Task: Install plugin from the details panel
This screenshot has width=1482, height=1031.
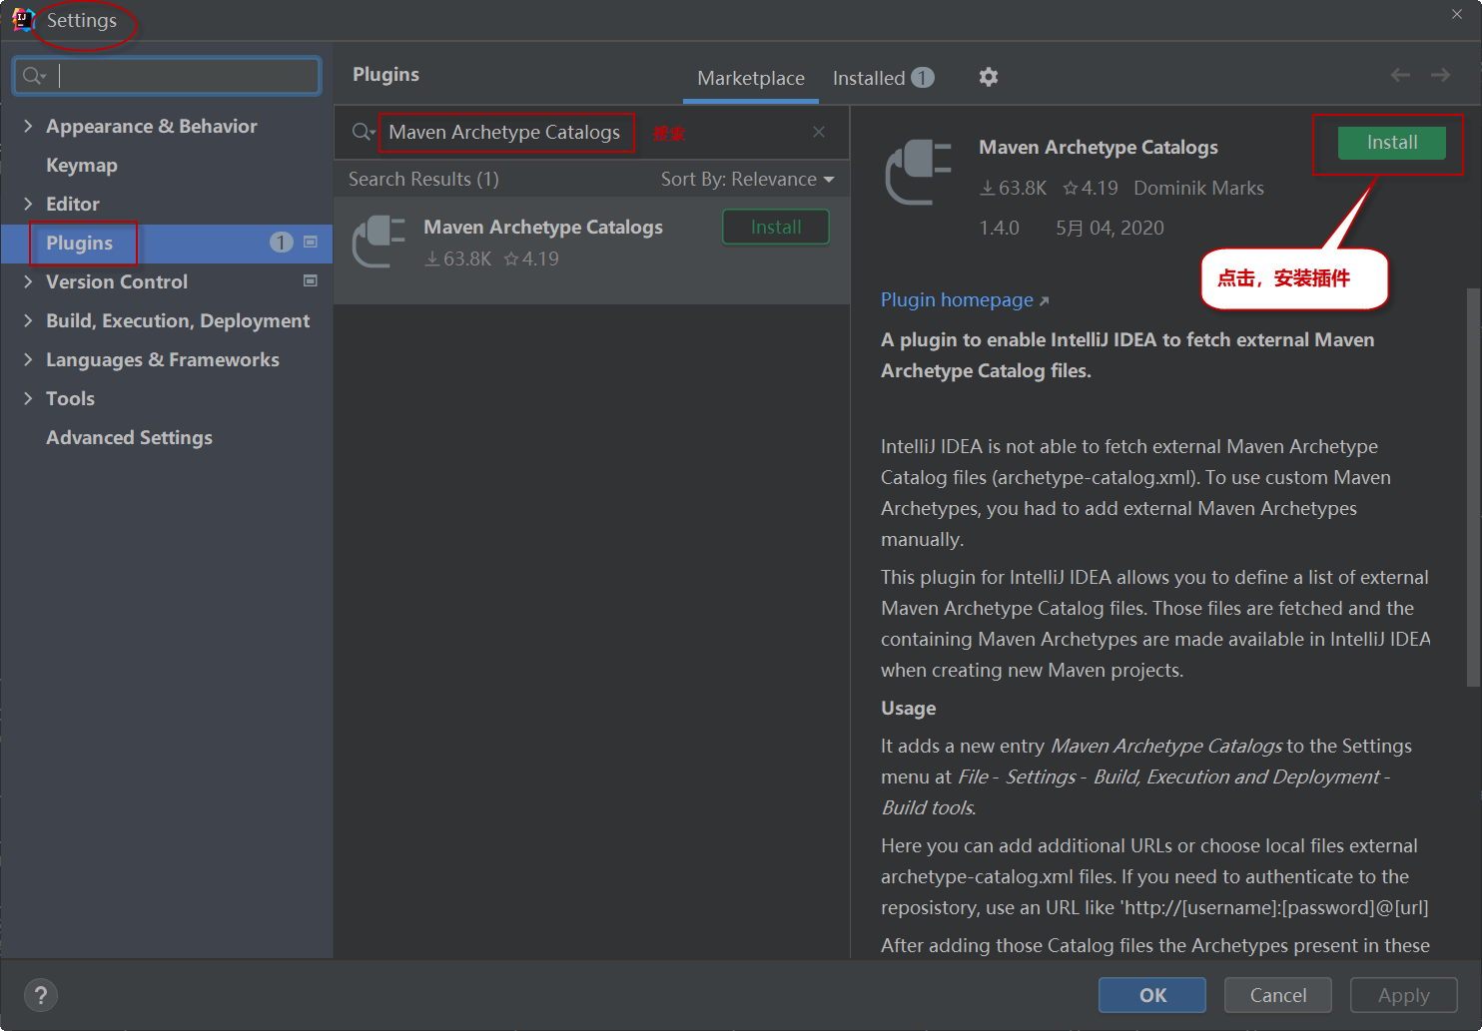Action: click(x=1391, y=143)
